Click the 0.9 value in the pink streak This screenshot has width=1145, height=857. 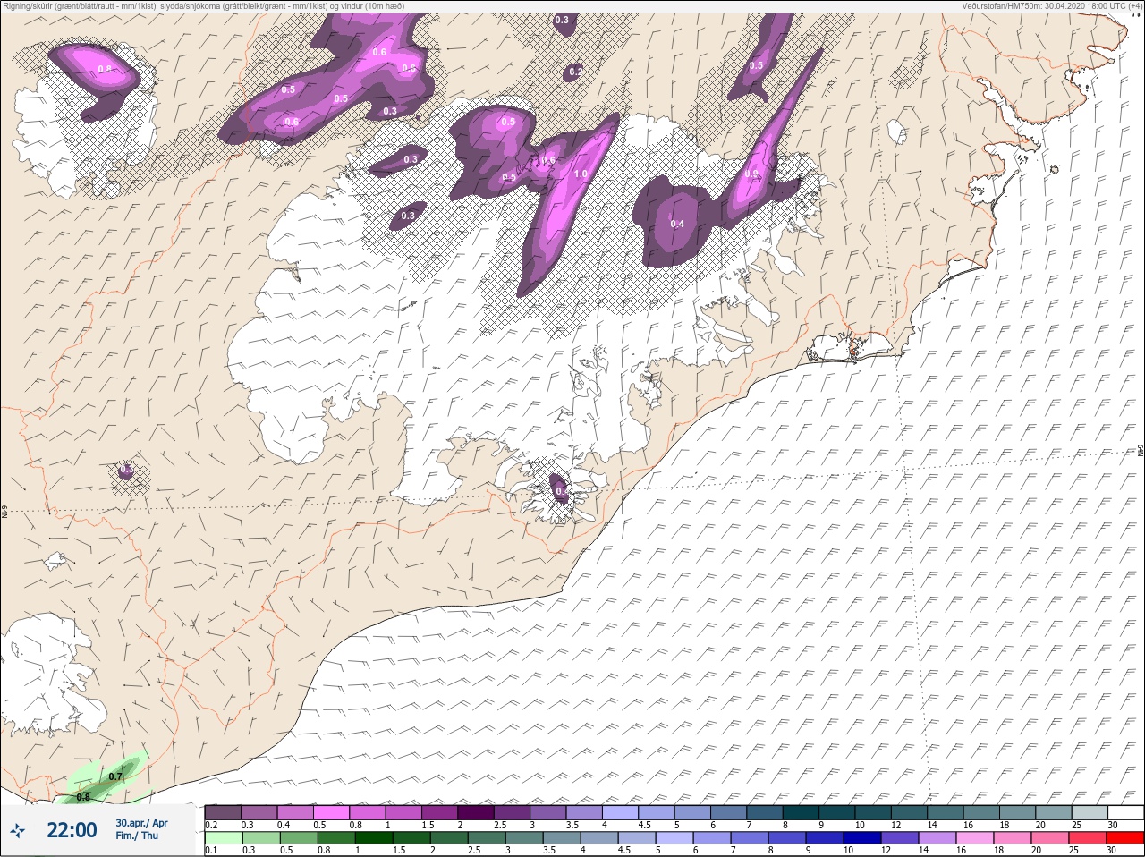point(751,174)
